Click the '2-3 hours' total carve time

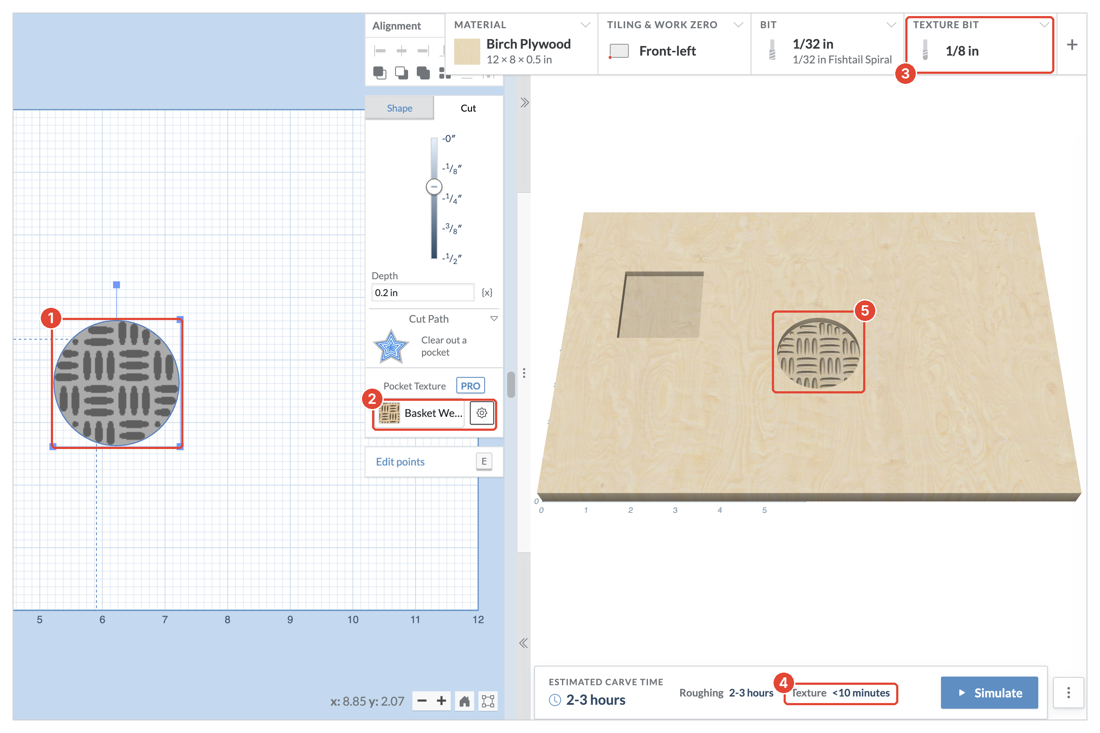click(x=595, y=700)
